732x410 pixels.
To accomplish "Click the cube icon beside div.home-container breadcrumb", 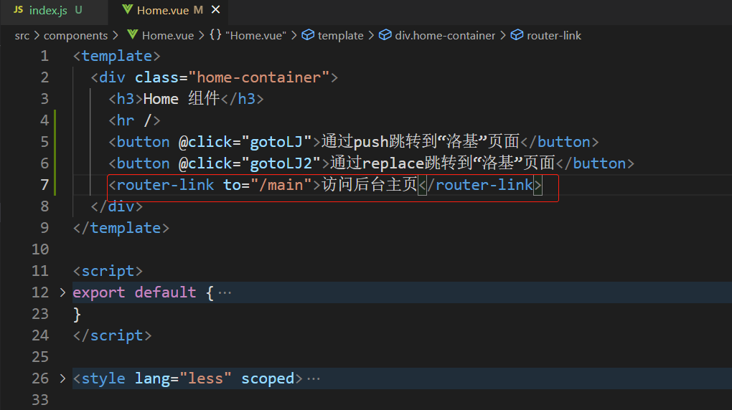I will click(x=385, y=35).
